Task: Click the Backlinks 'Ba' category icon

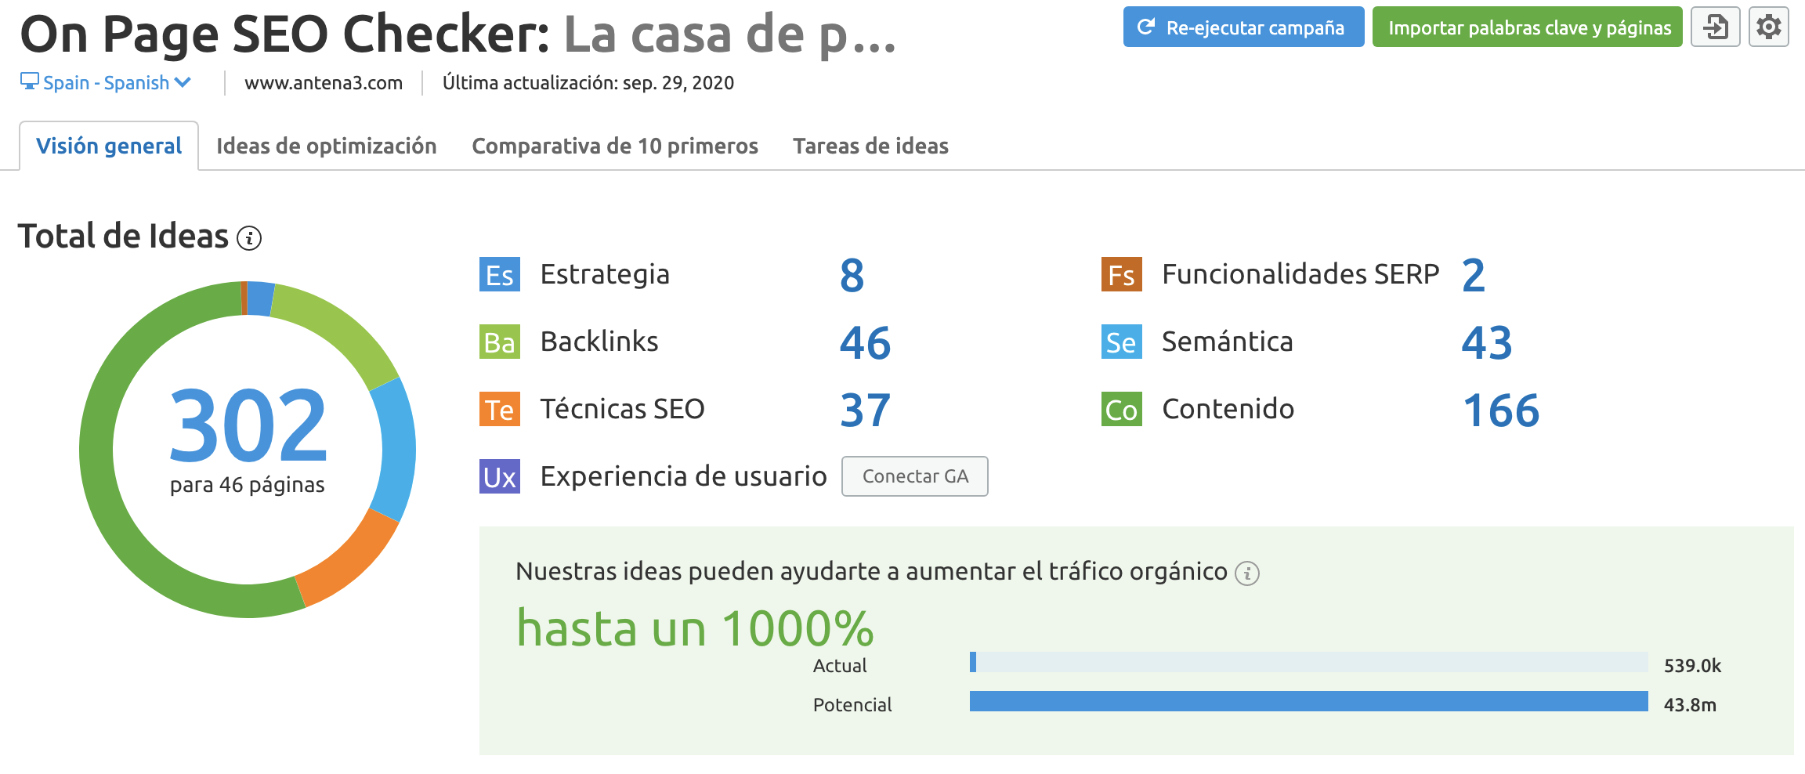Action: (499, 342)
